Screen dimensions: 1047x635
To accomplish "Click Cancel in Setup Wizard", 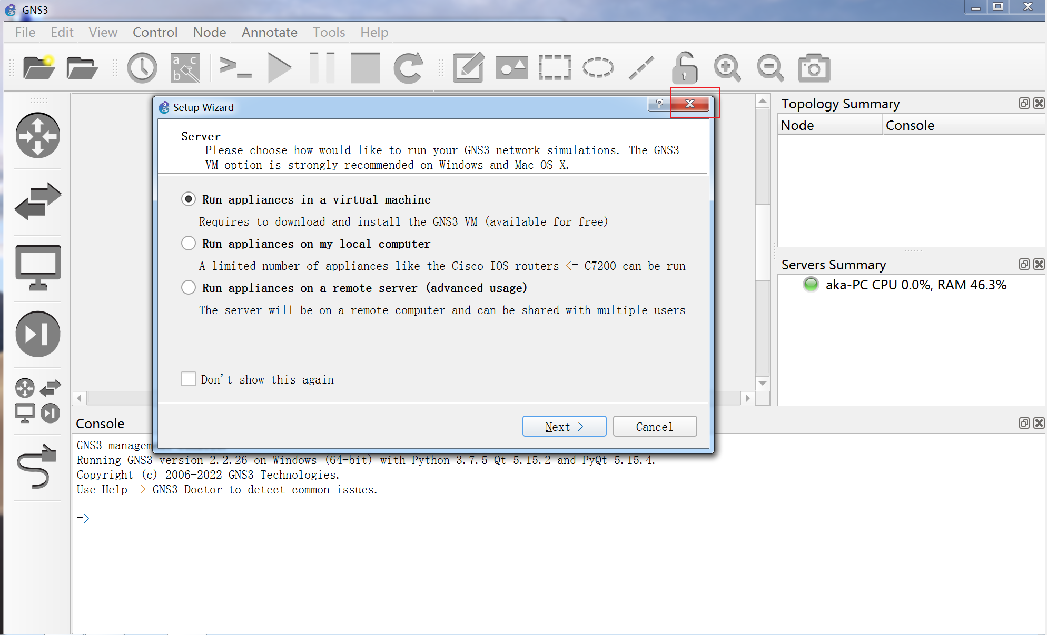I will 655,426.
